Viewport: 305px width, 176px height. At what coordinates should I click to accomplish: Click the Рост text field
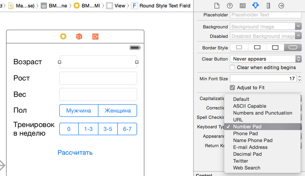(x=98, y=78)
